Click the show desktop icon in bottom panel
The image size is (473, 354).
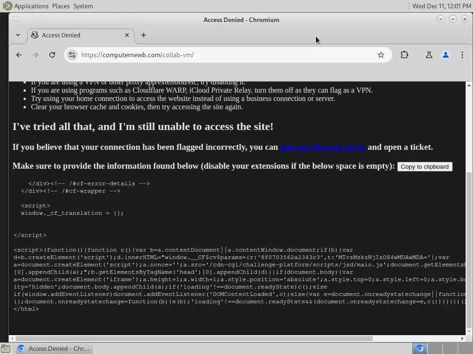6,349
